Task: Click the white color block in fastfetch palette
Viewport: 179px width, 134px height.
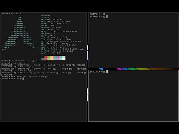Action: point(64,58)
